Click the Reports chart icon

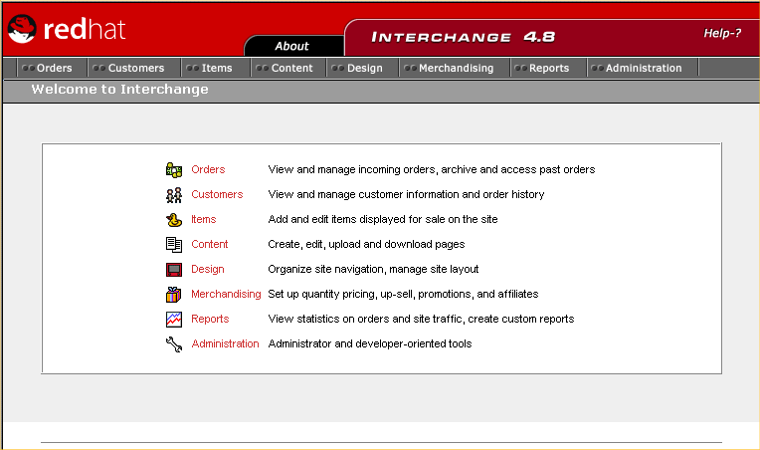click(x=174, y=319)
